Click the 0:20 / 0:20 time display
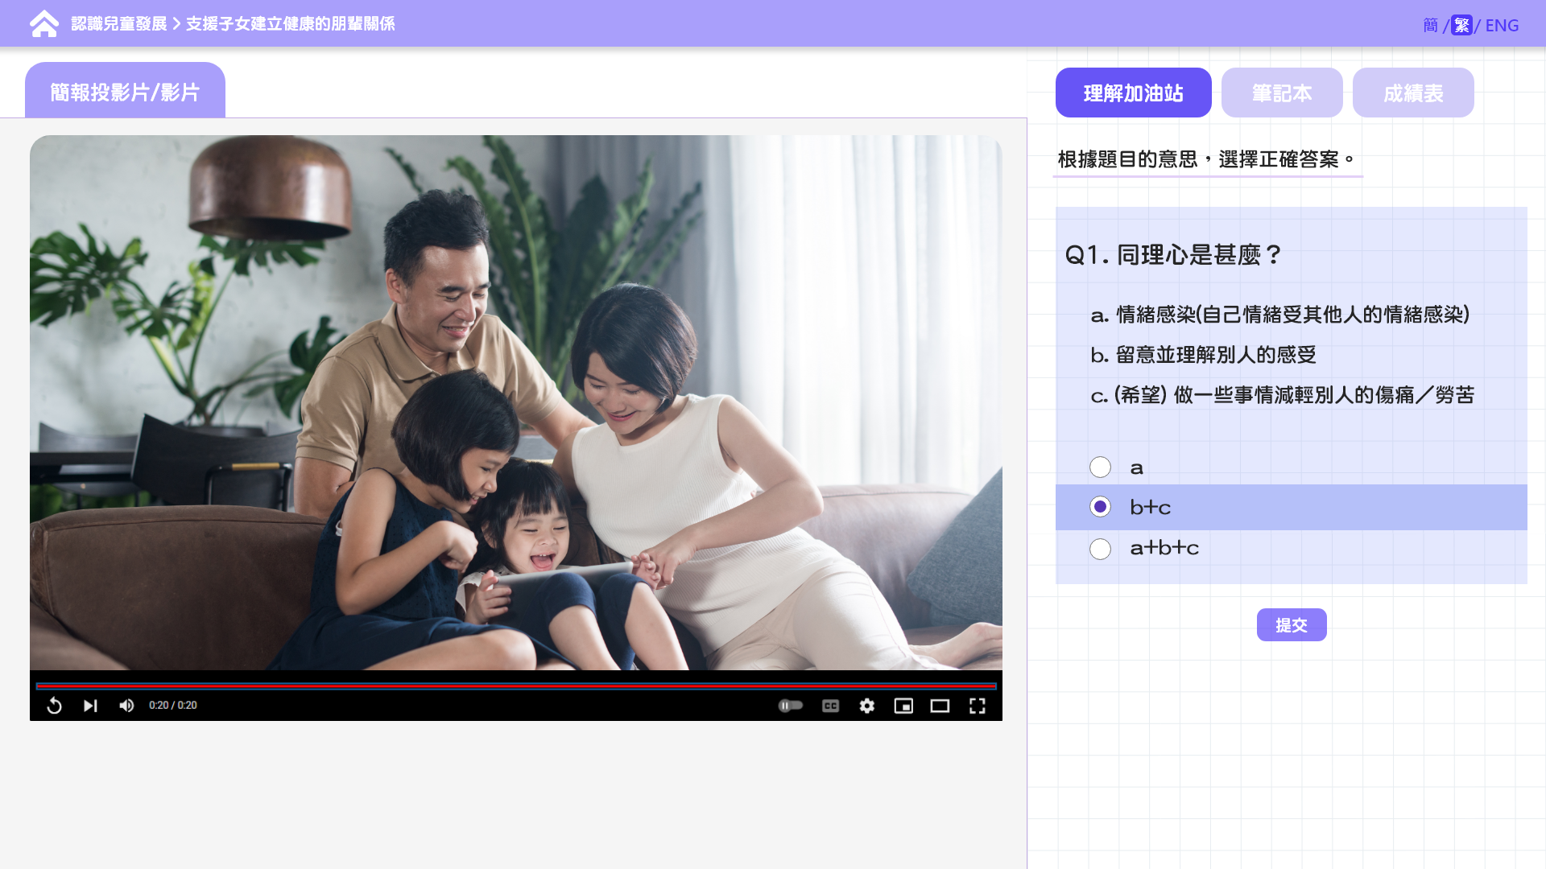The width and height of the screenshot is (1546, 869). click(172, 706)
